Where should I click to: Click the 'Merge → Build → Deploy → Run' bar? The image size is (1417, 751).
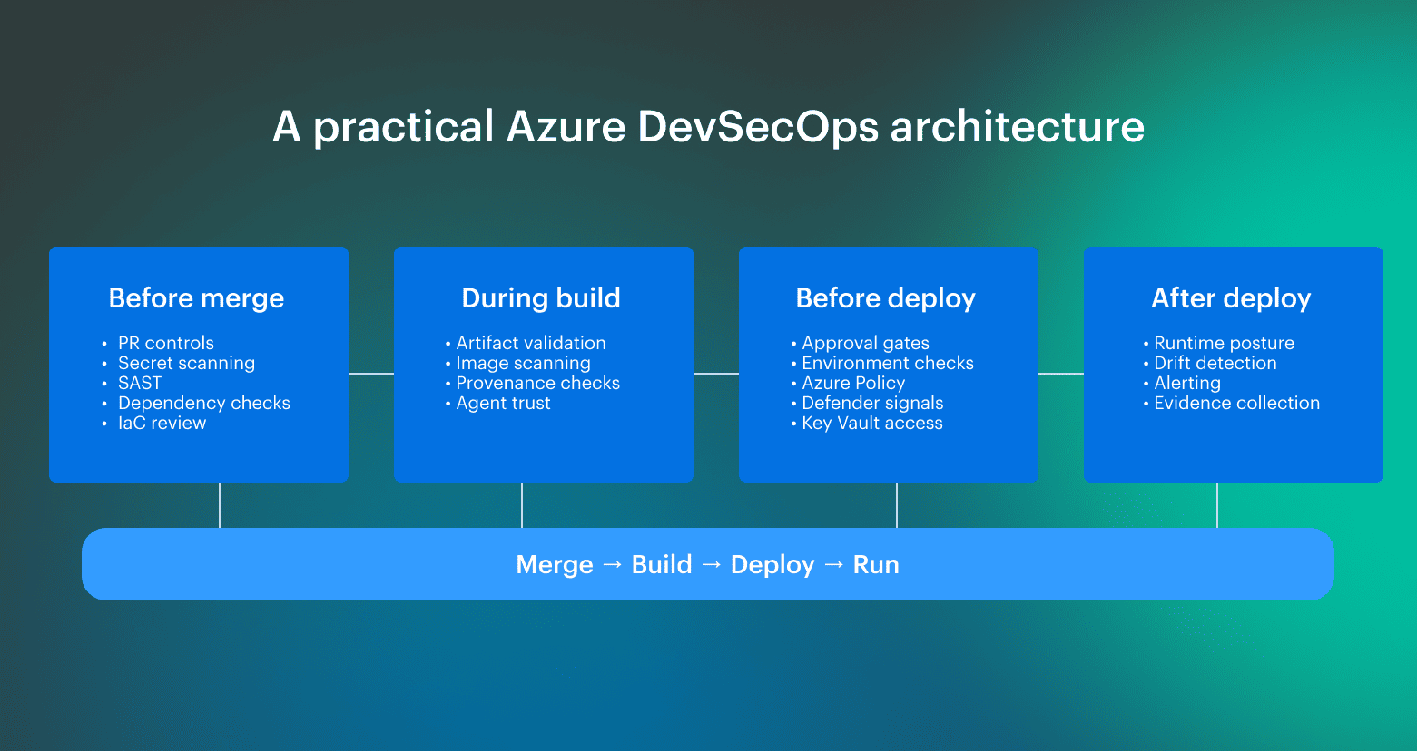[x=708, y=563]
